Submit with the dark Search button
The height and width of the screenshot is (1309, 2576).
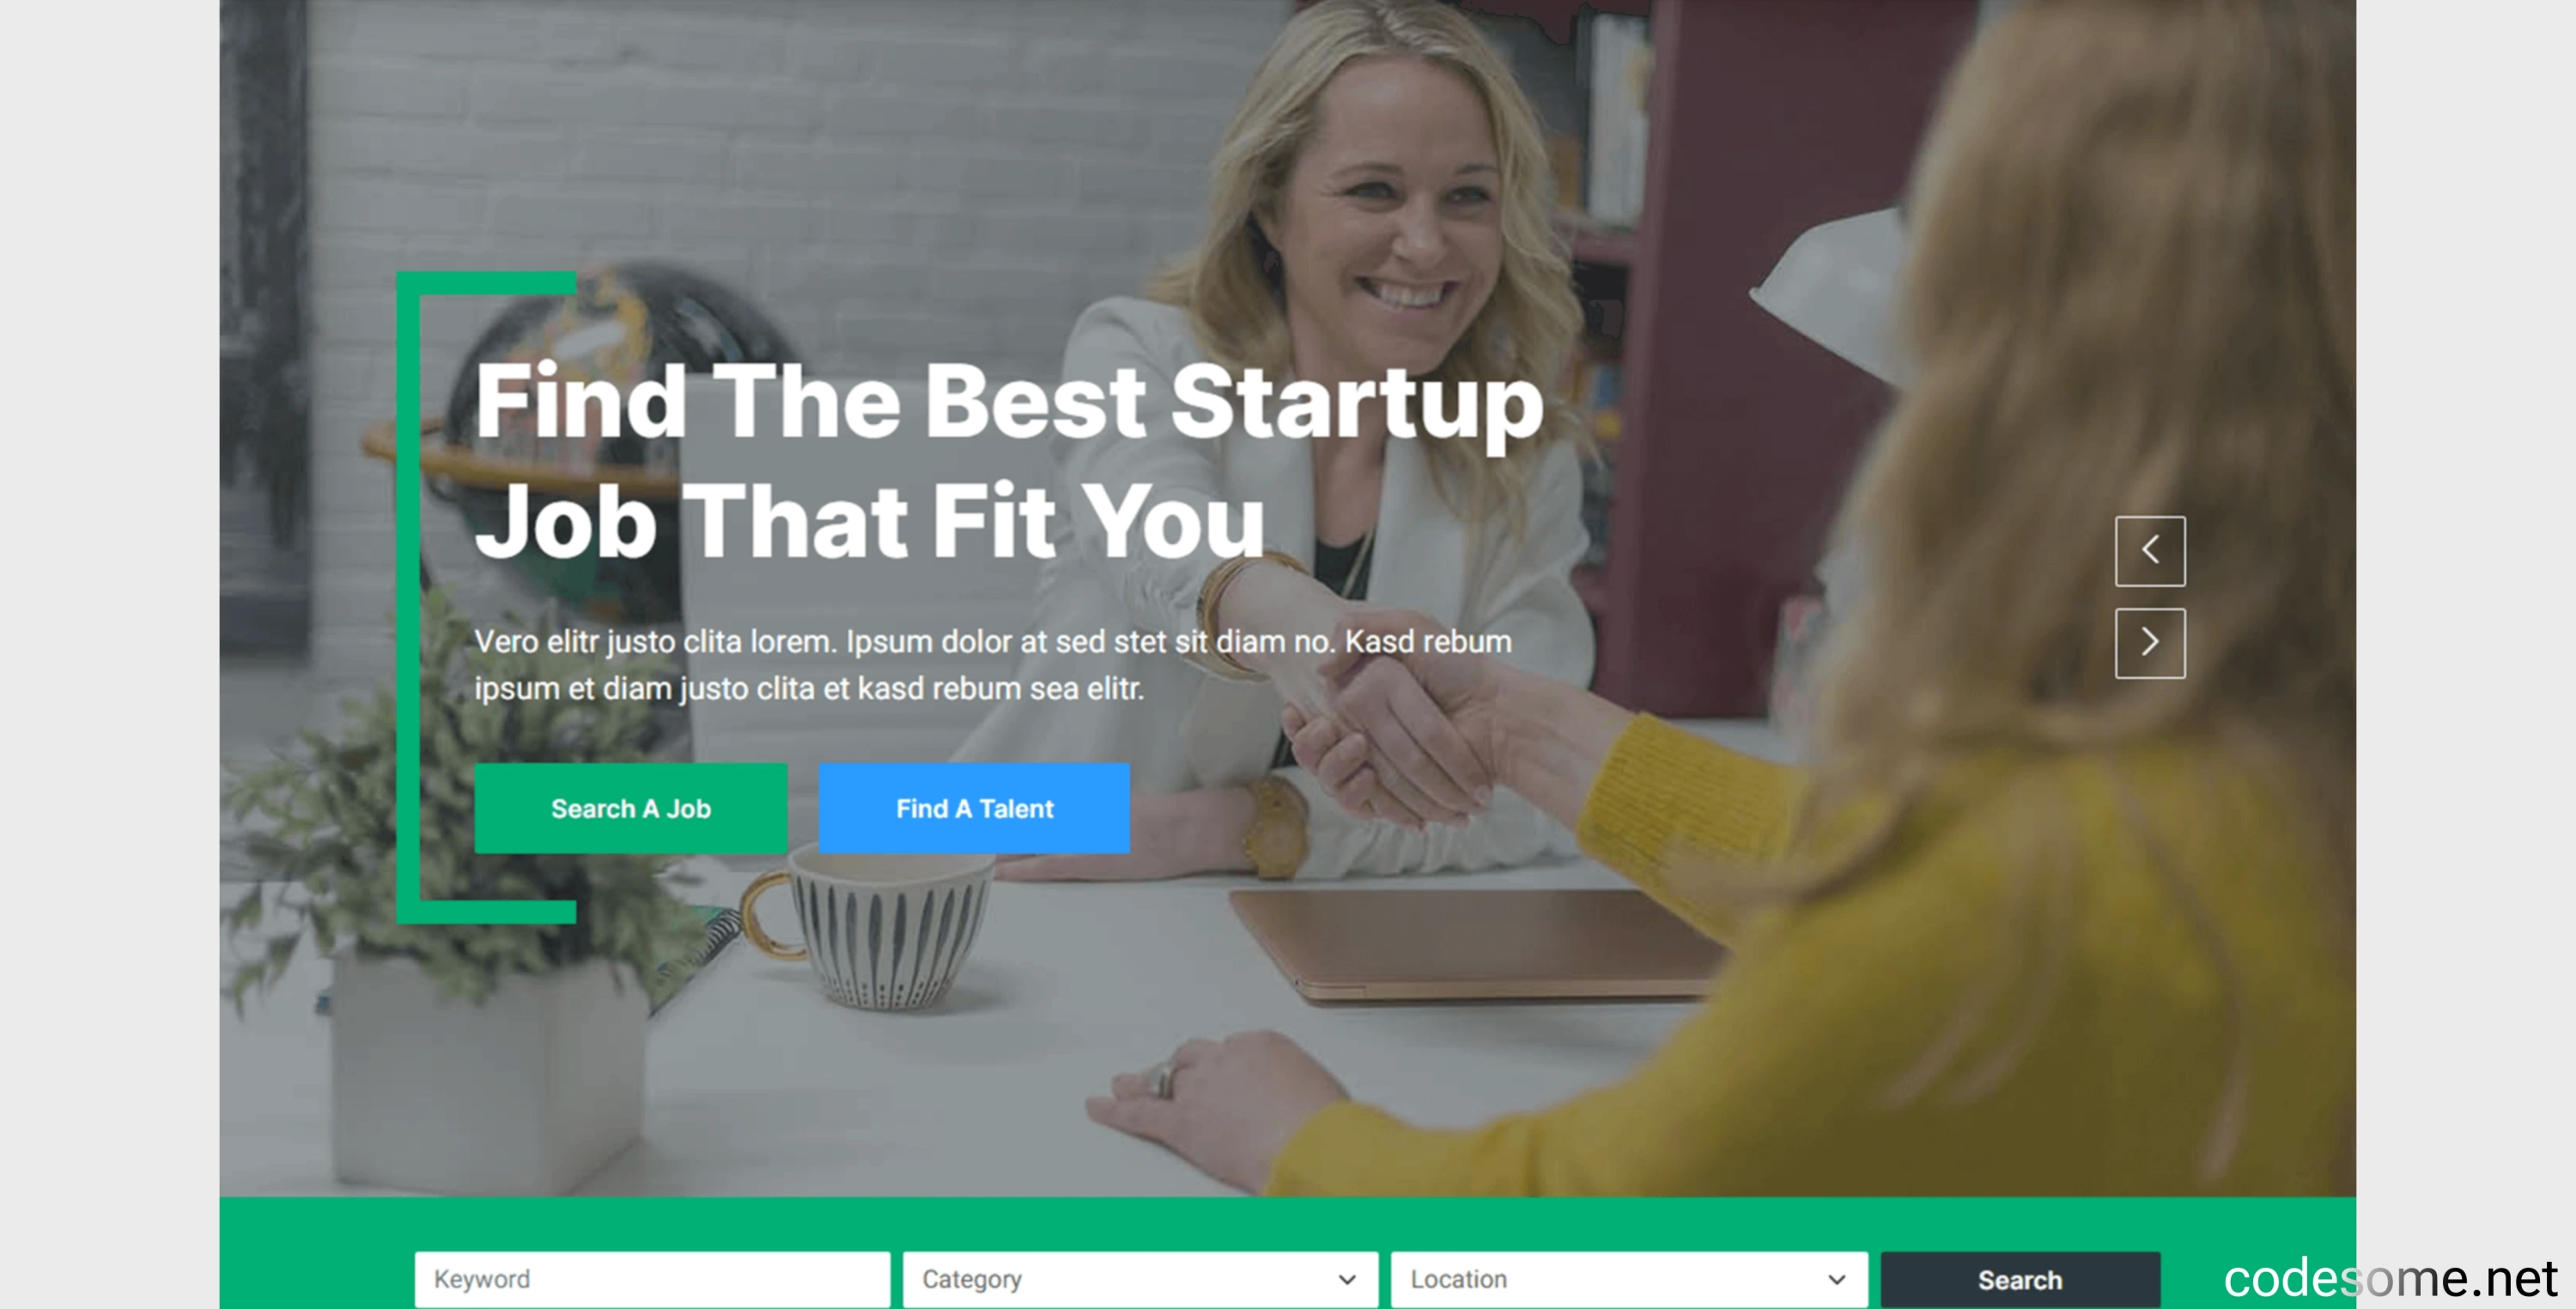tap(2020, 1279)
